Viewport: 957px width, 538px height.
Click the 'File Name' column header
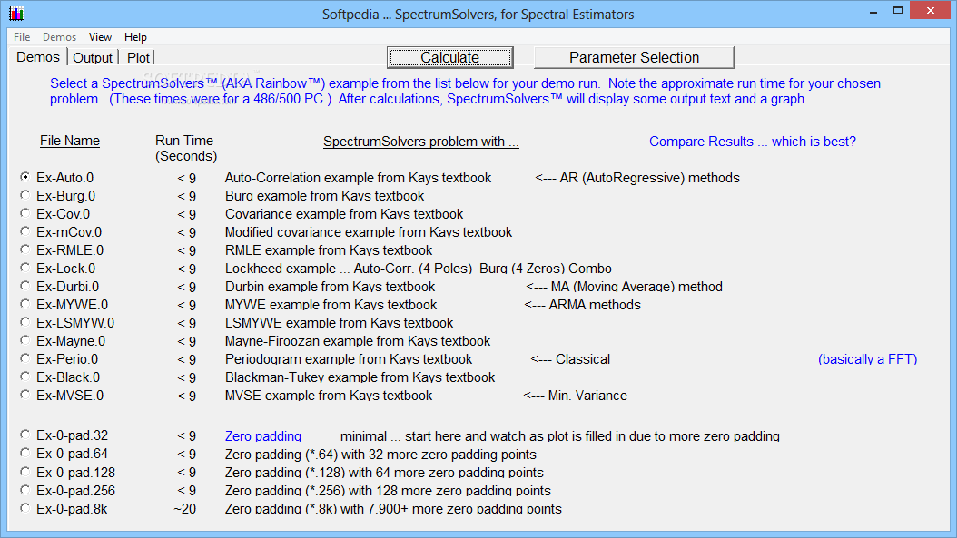[70, 141]
